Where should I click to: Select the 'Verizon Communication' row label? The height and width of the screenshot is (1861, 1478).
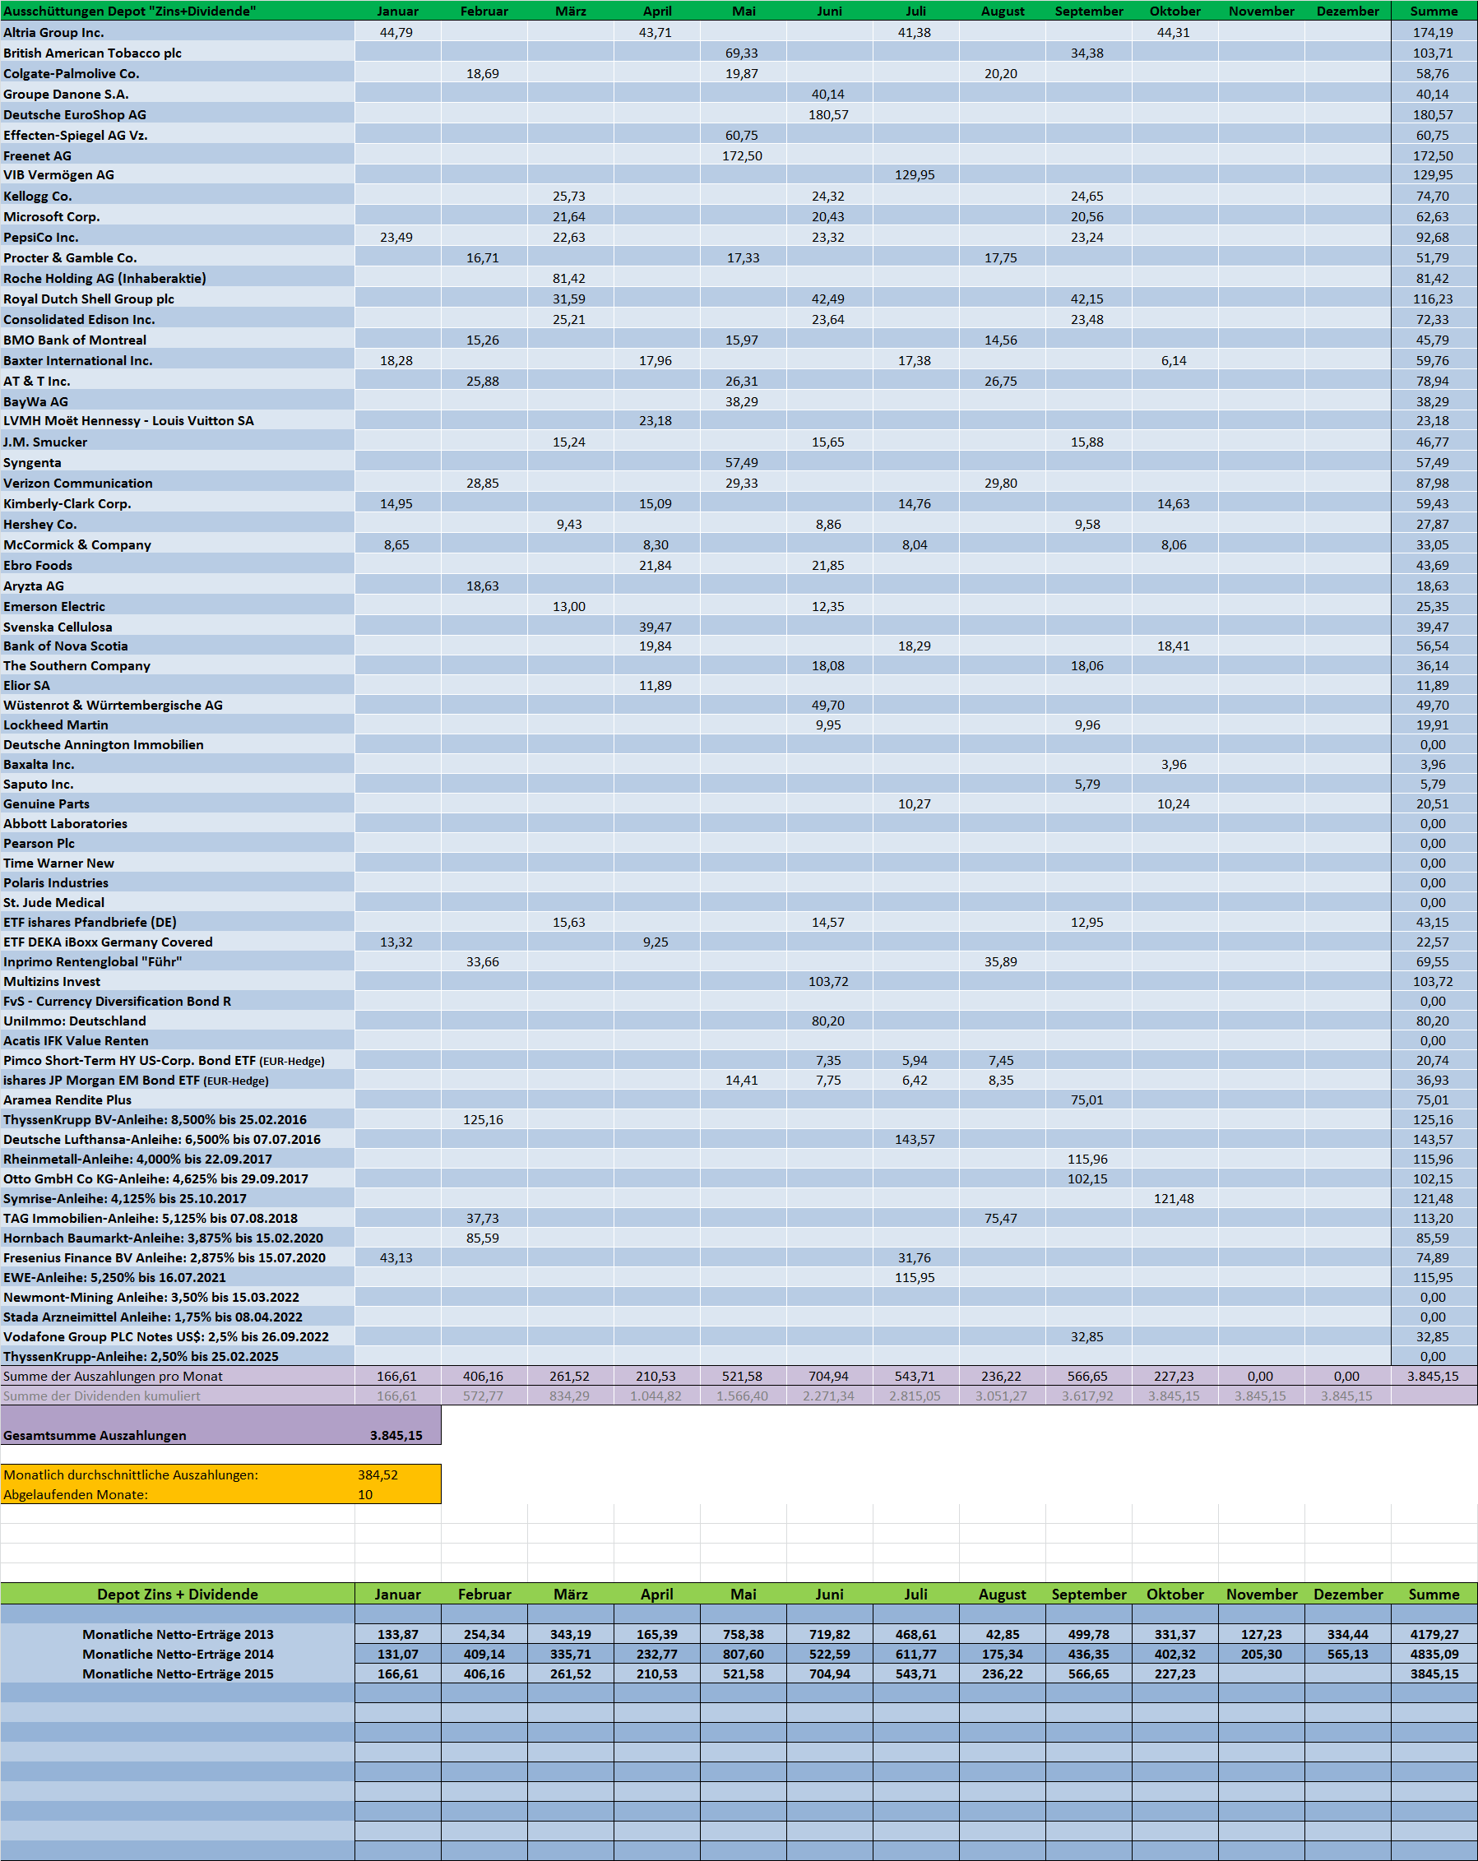point(77,484)
